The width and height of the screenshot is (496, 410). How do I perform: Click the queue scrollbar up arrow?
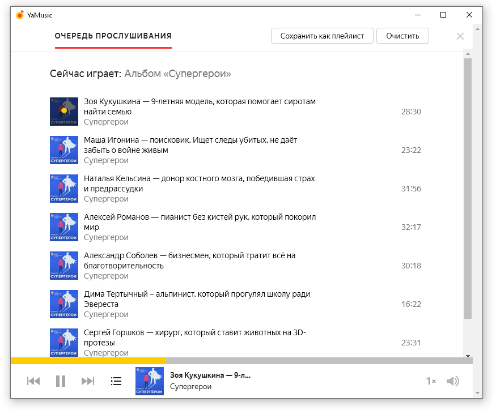coord(468,54)
